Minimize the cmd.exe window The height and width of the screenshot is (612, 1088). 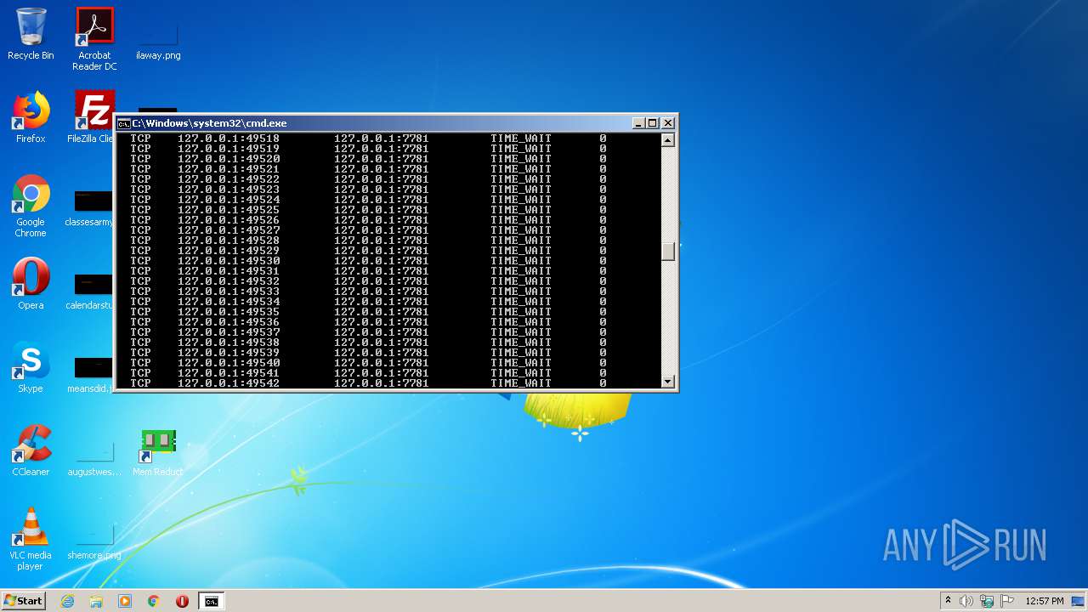point(638,123)
